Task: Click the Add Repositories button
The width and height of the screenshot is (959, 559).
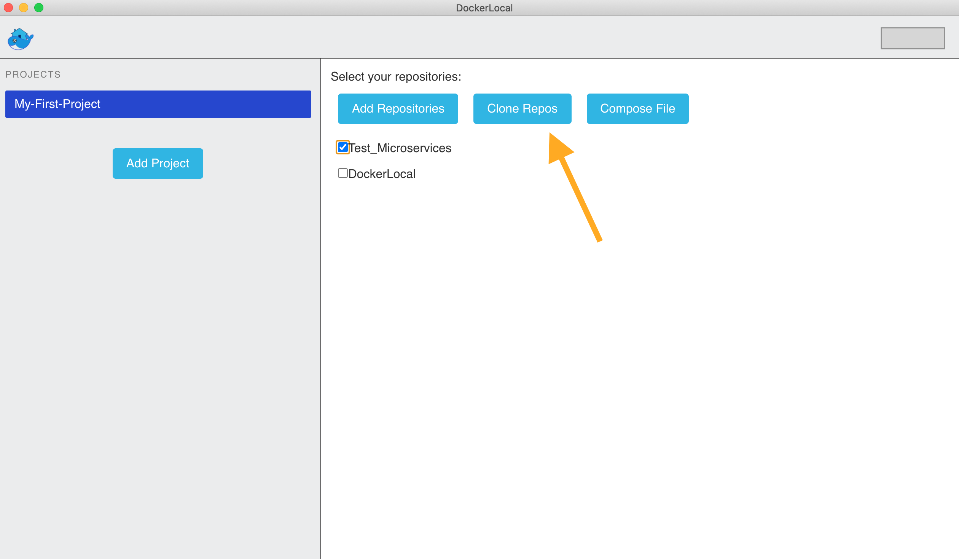Action: coord(398,108)
